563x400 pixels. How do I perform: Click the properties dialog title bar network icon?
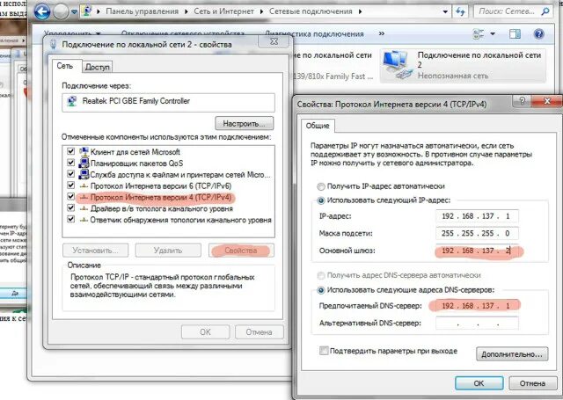coord(54,45)
